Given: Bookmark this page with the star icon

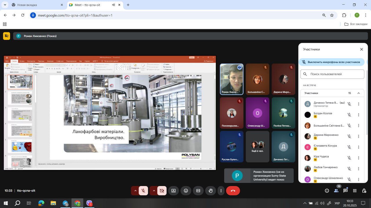Looking at the screenshot, I should tap(332, 15).
